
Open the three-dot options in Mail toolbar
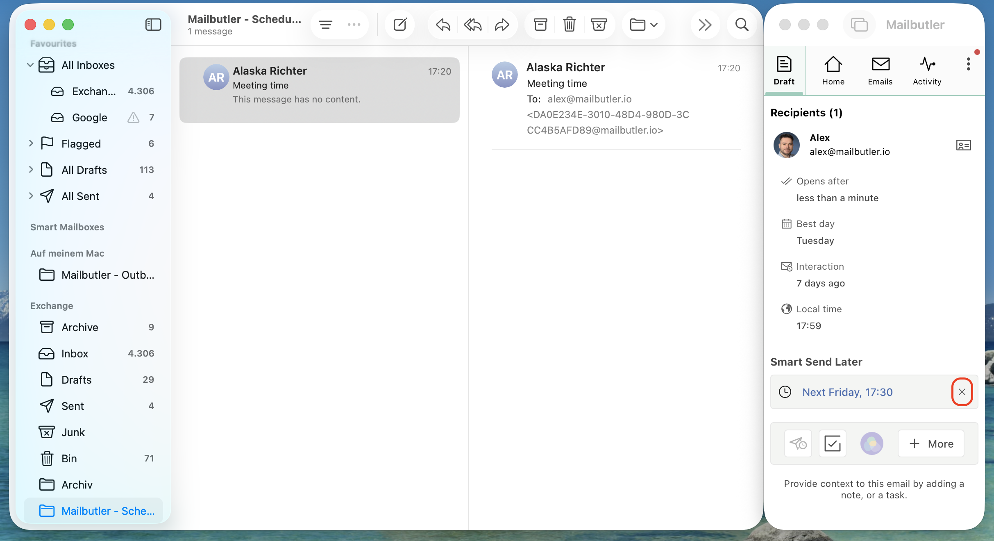tap(354, 25)
